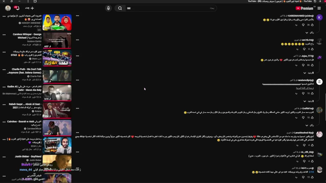Open more options for Justin Bieber Boyfriend video
The height and width of the screenshot is (183, 326).
pos(4,157)
